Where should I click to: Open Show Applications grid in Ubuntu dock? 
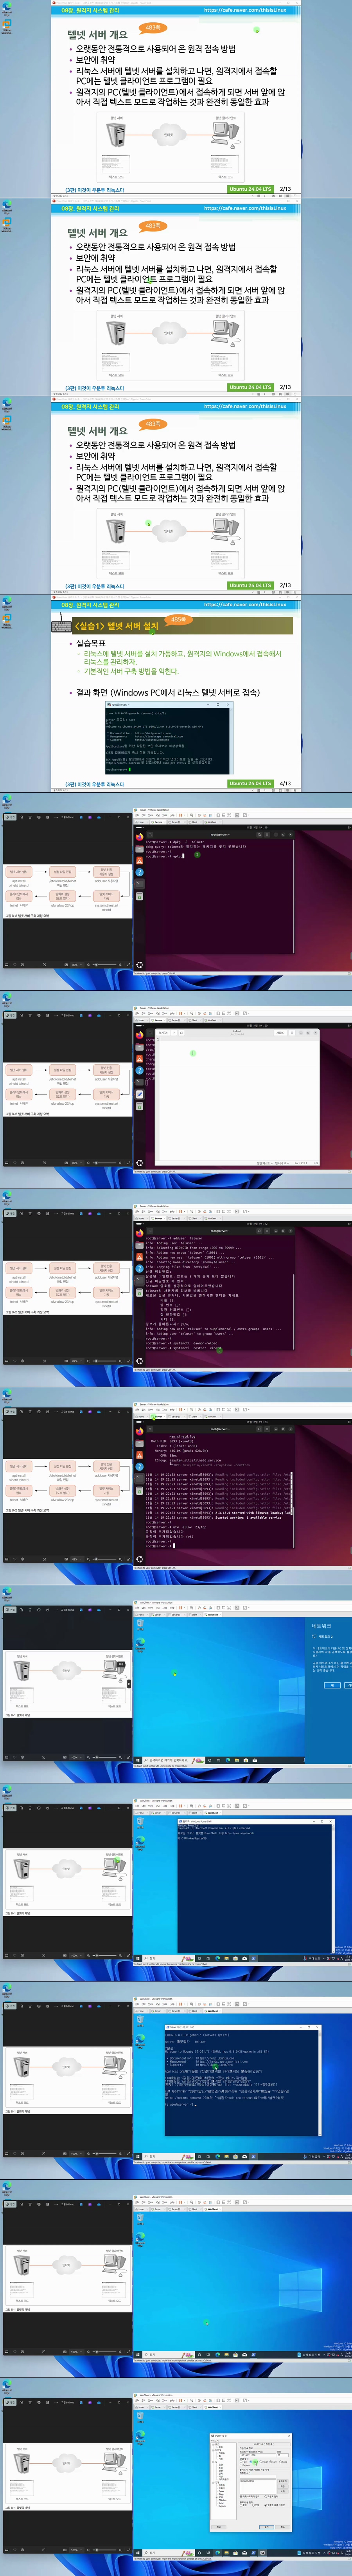tap(139, 965)
